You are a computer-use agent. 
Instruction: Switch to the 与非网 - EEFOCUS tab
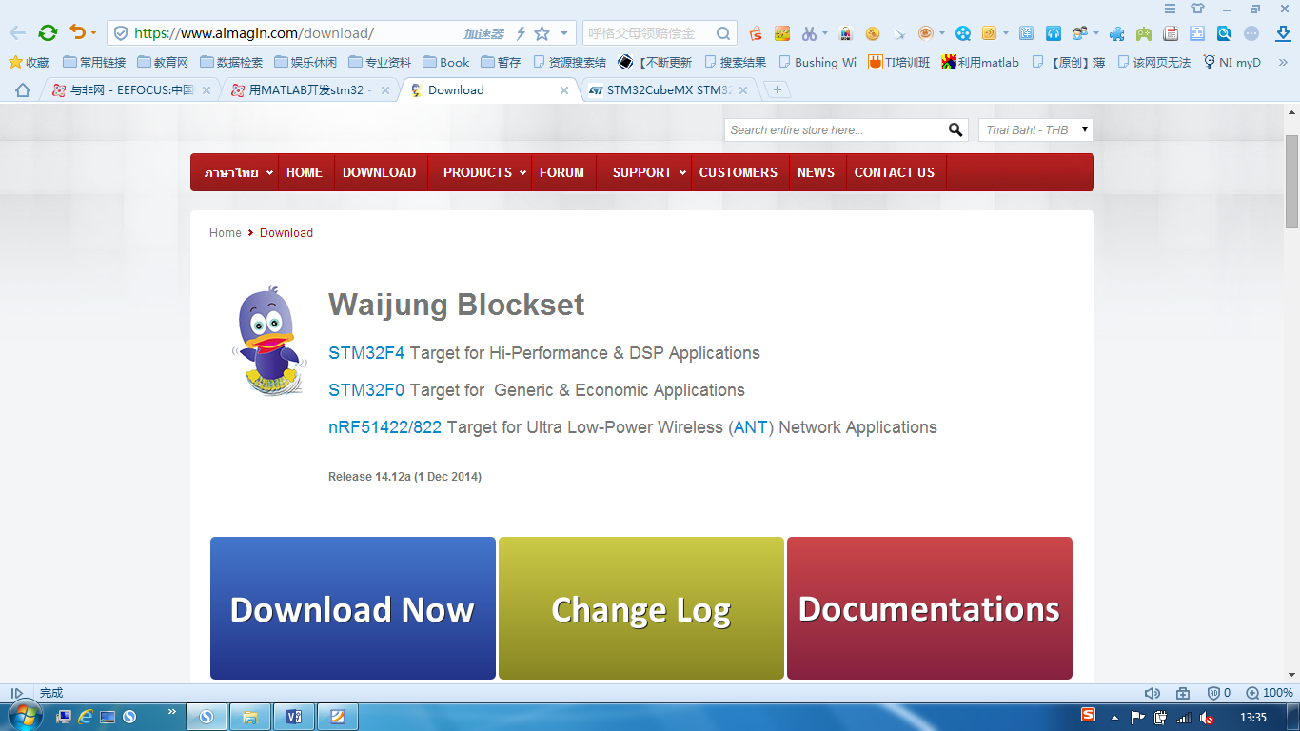(131, 90)
